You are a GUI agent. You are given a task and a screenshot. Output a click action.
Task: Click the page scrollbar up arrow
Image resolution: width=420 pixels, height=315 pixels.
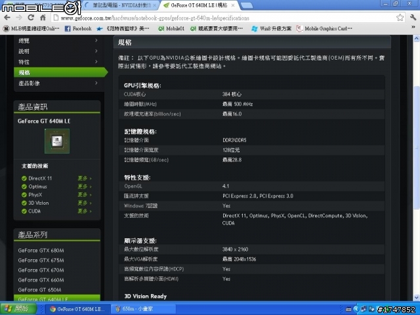pos(417,38)
